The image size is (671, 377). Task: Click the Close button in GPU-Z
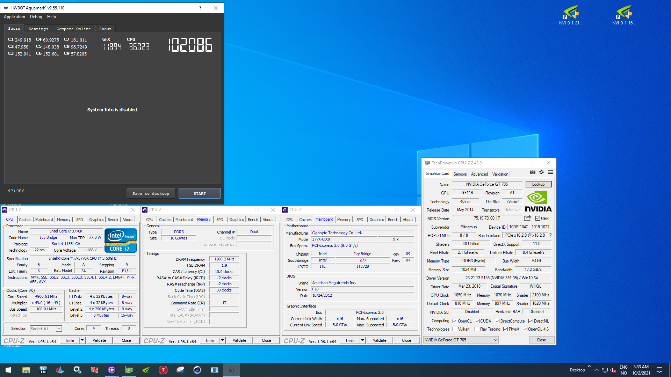(x=541, y=340)
